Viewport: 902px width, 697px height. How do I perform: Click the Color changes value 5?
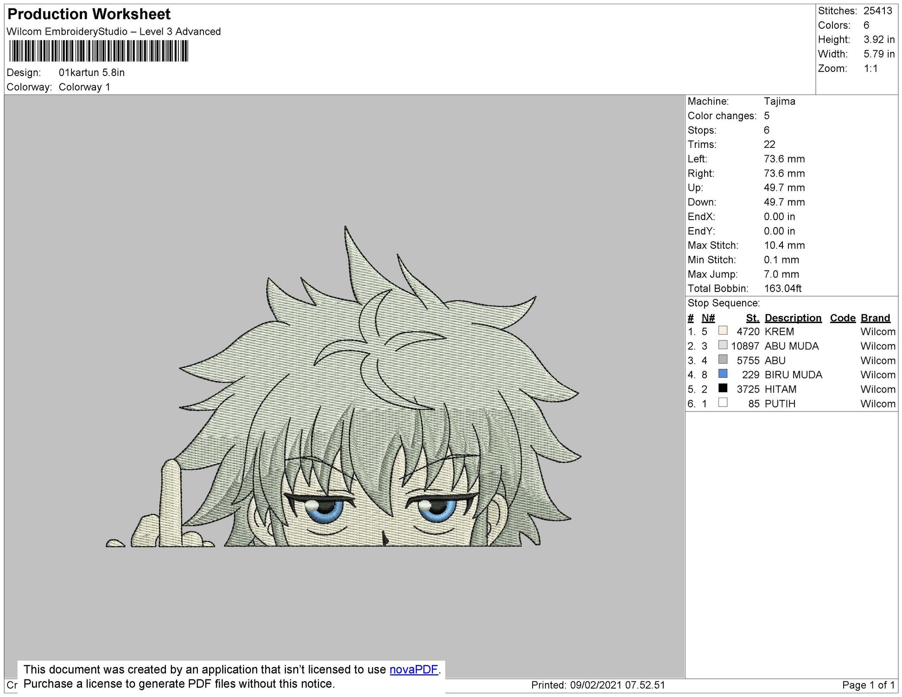(767, 116)
